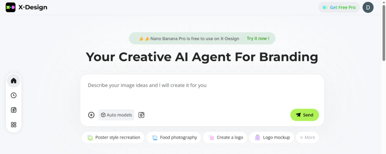Image resolution: width=386 pixels, height=154 pixels.
Task: Choose the Food photography suggestion
Action: click(x=174, y=137)
